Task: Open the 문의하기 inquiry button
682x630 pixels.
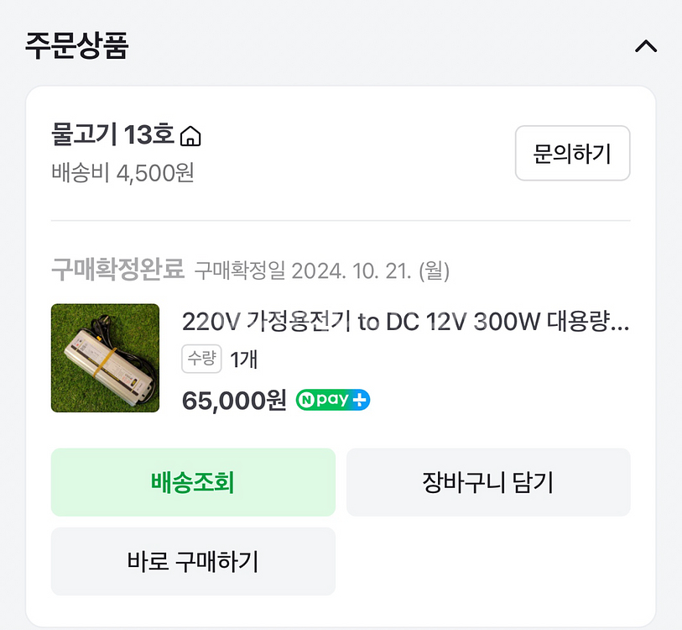Action: [572, 153]
